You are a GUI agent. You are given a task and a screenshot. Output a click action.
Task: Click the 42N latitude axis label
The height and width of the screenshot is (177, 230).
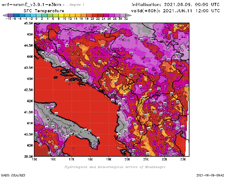point(30,101)
